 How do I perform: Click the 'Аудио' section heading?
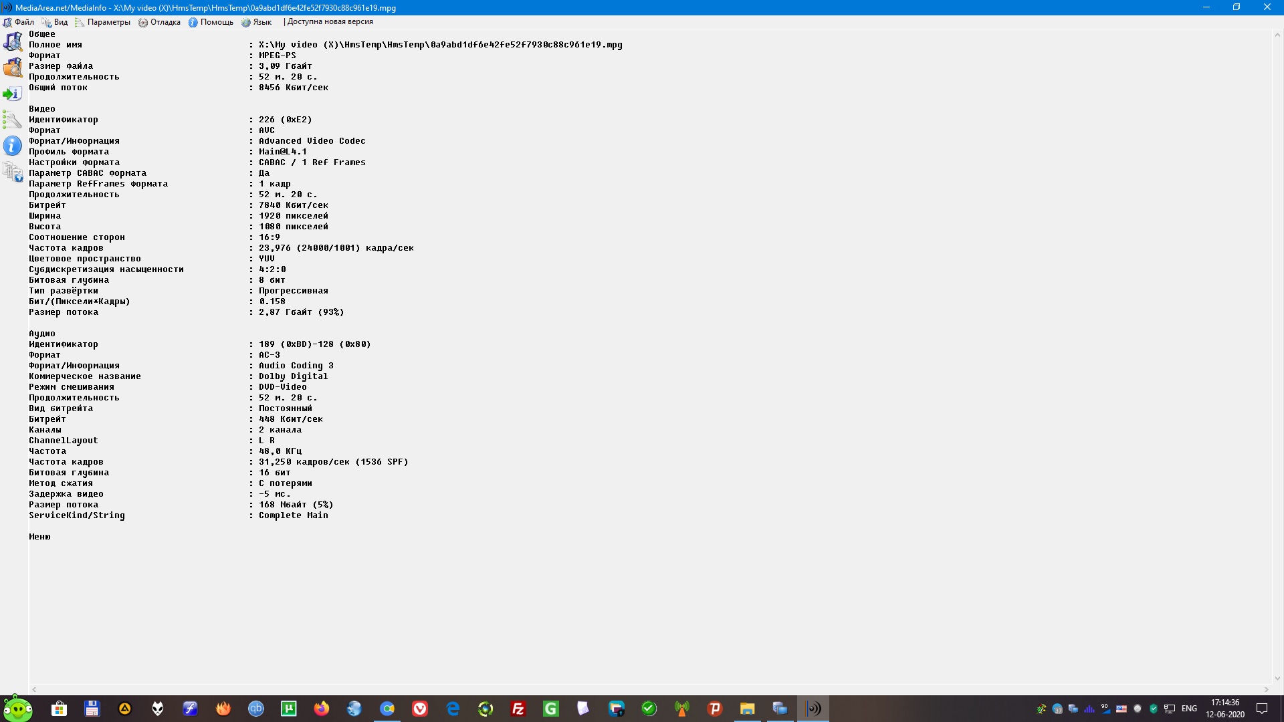click(x=42, y=334)
